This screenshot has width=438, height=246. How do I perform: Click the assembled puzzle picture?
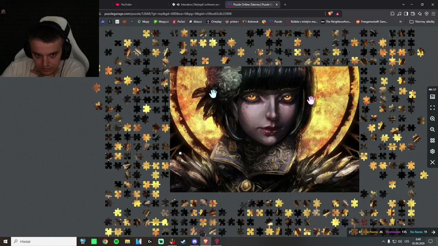(x=265, y=129)
